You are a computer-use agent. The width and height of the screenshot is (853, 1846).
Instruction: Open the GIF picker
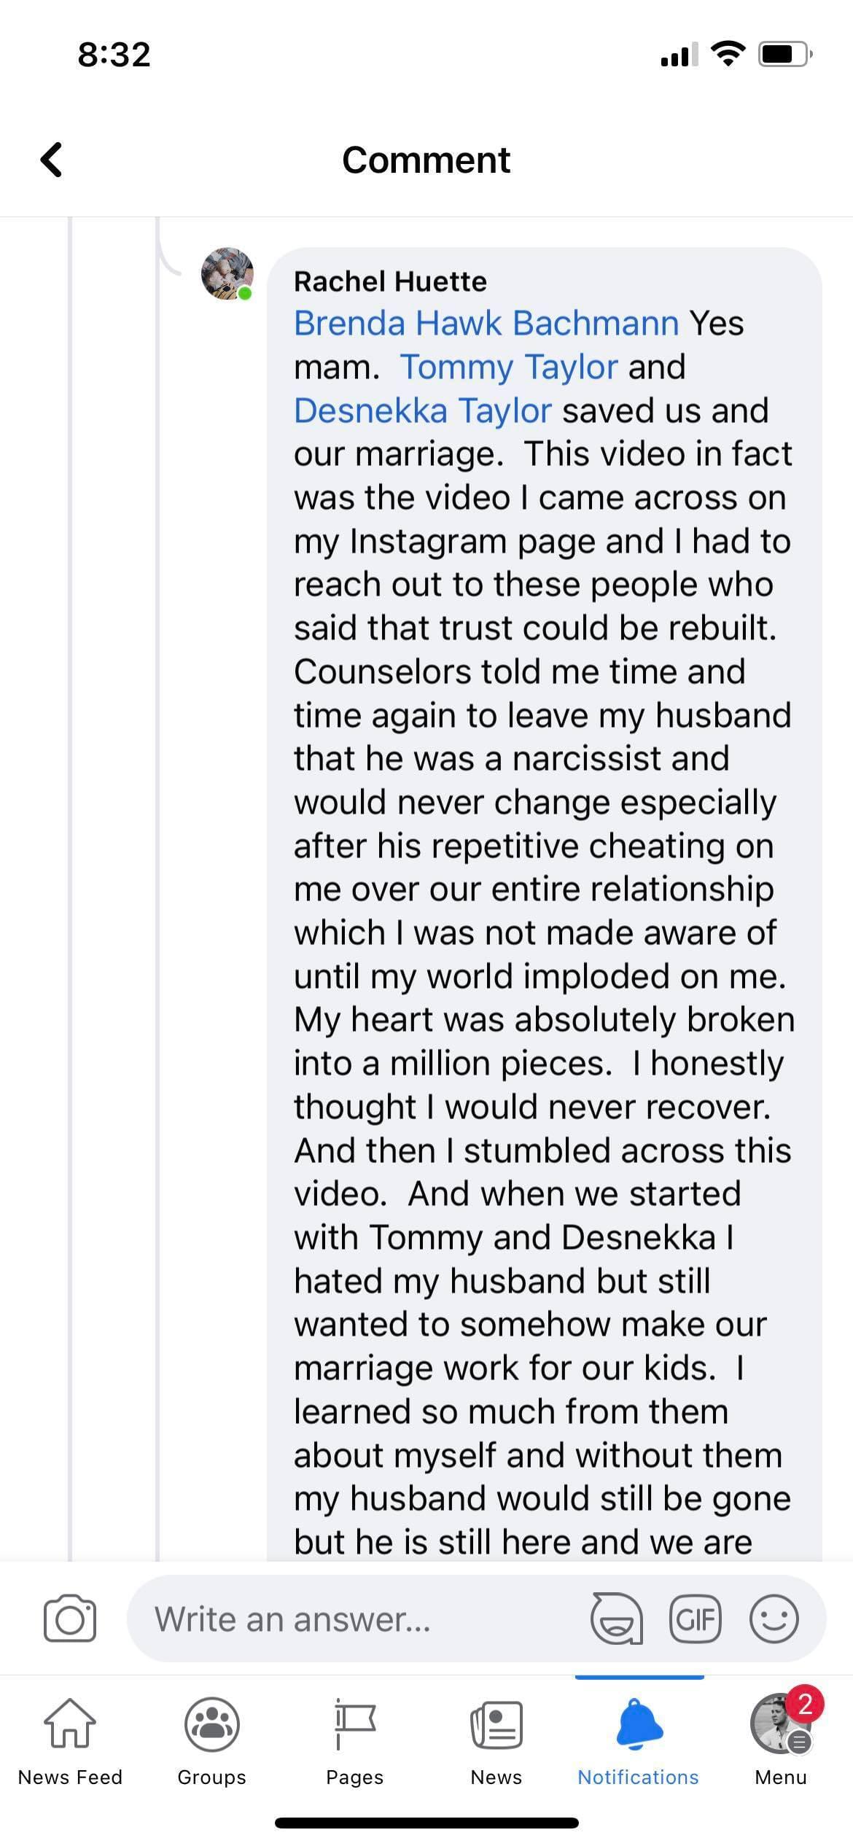[x=695, y=1619]
